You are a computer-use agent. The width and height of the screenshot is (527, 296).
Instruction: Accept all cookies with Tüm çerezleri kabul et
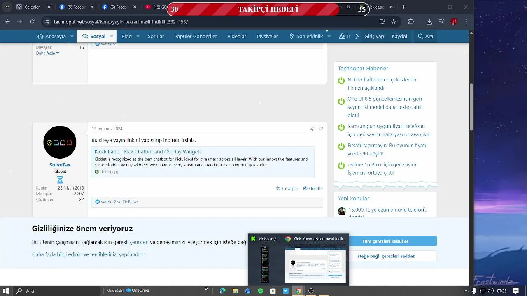pyautogui.click(x=385, y=241)
